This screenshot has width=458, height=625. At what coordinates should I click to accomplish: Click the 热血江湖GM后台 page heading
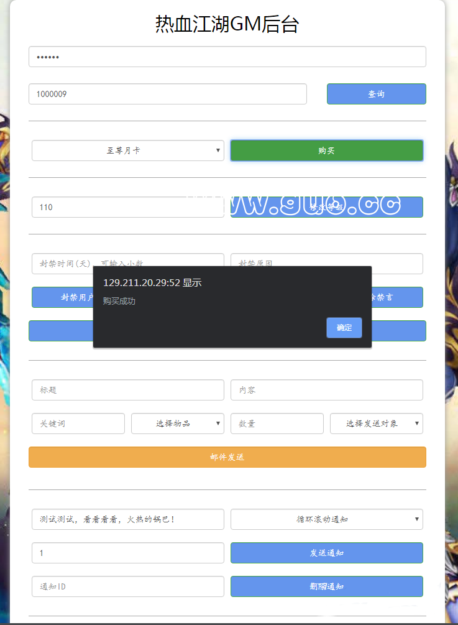227,24
